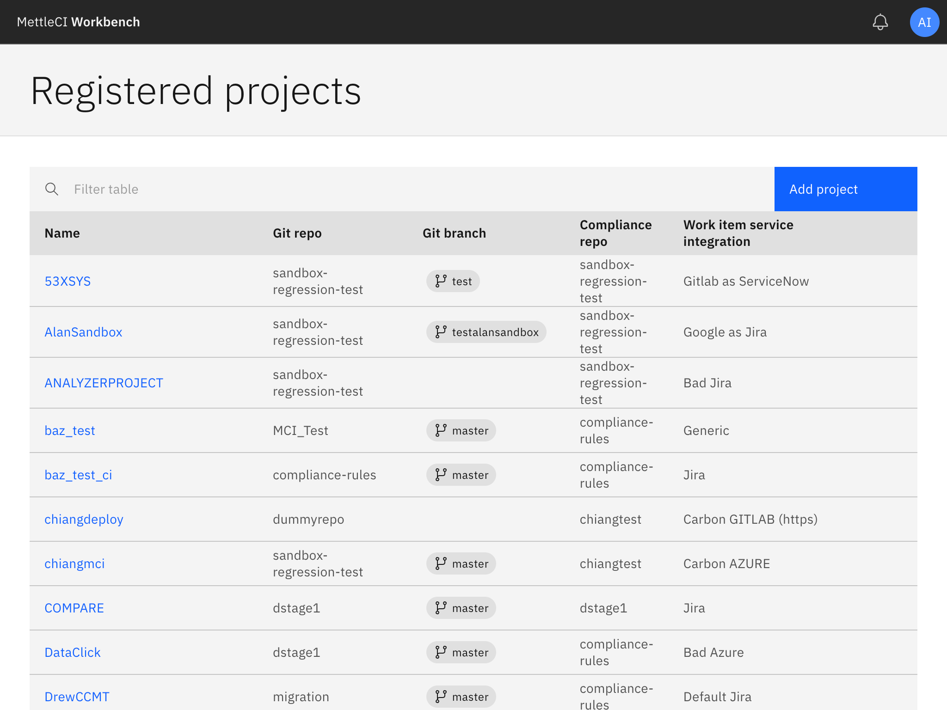
Task: Click the search magnifier icon in filter bar
Action: pyautogui.click(x=52, y=189)
